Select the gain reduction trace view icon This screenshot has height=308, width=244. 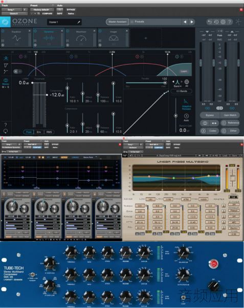coord(6,72)
